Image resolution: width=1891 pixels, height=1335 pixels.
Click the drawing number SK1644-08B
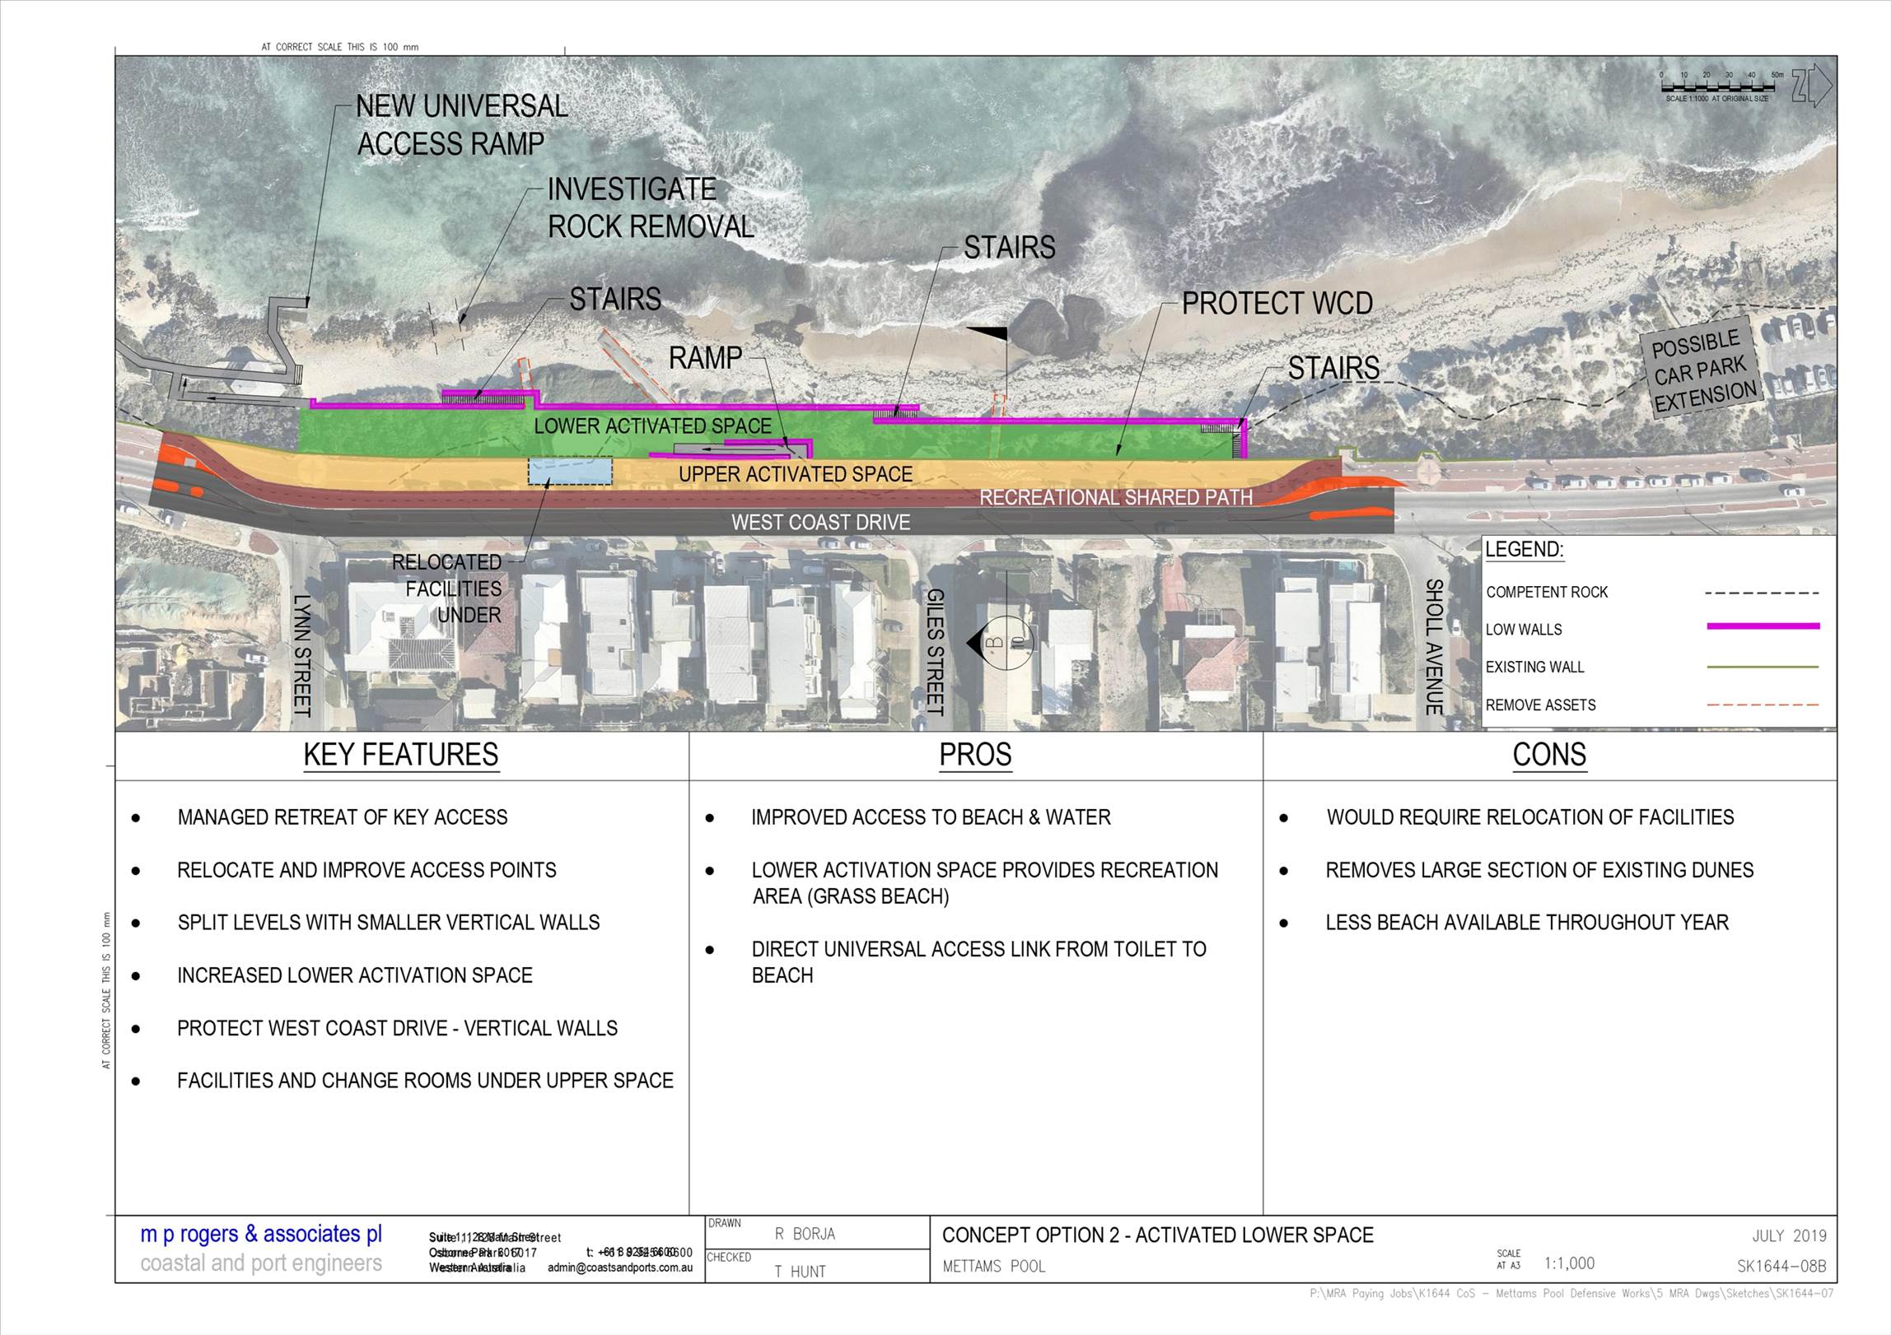1781,1268
